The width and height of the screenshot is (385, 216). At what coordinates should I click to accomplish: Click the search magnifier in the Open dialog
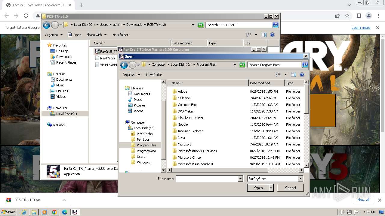click(305, 65)
